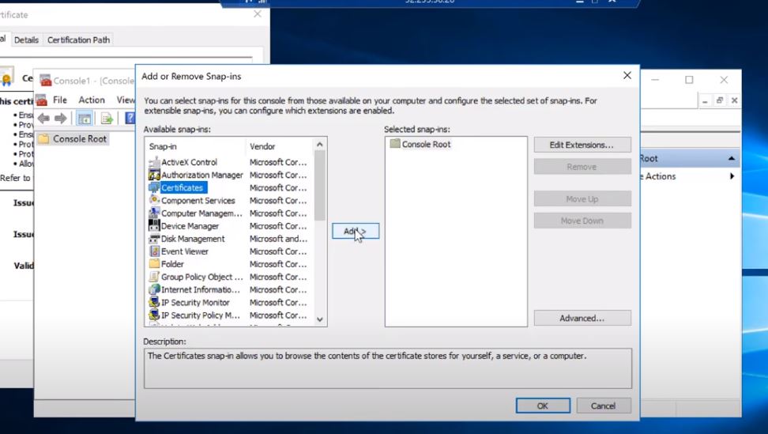Close the Certificate window
The width and height of the screenshot is (768, 434).
[x=257, y=15]
